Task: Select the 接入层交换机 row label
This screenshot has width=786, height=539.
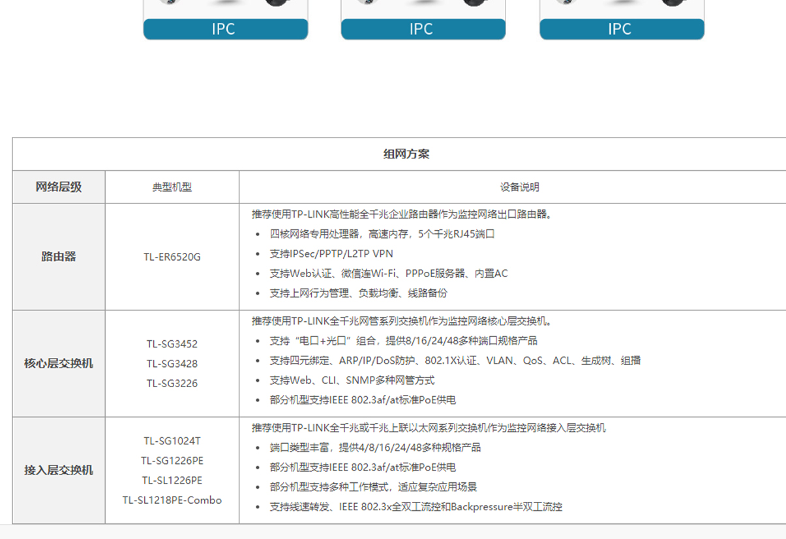Action: tap(59, 471)
